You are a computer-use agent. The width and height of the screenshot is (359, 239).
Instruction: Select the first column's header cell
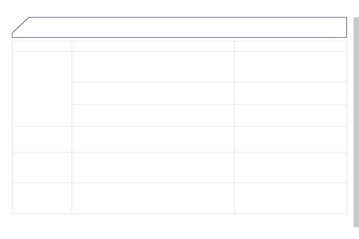pyautogui.click(x=42, y=46)
